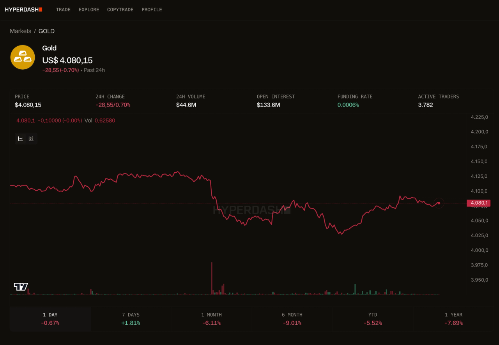The image size is (499, 345).
Task: Click the Vol 0,62580 chart legend
Action: tap(100, 121)
